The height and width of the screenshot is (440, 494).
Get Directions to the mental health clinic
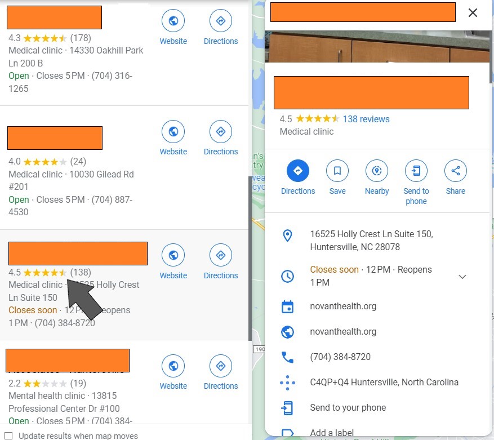[x=221, y=366]
